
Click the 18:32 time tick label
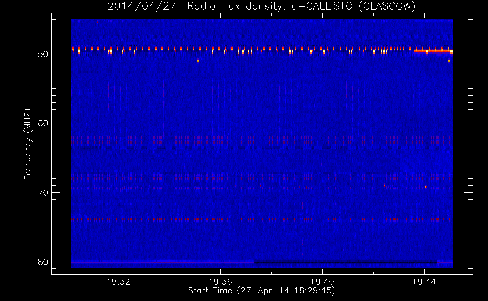pos(119,282)
